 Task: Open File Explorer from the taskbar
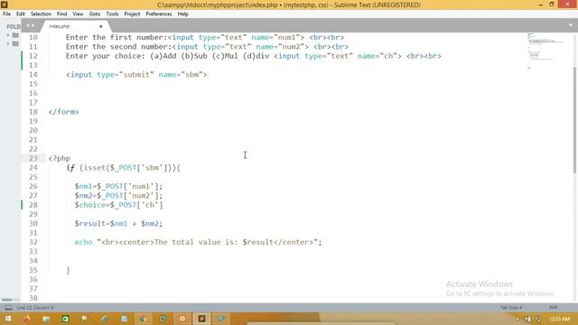click(46, 319)
